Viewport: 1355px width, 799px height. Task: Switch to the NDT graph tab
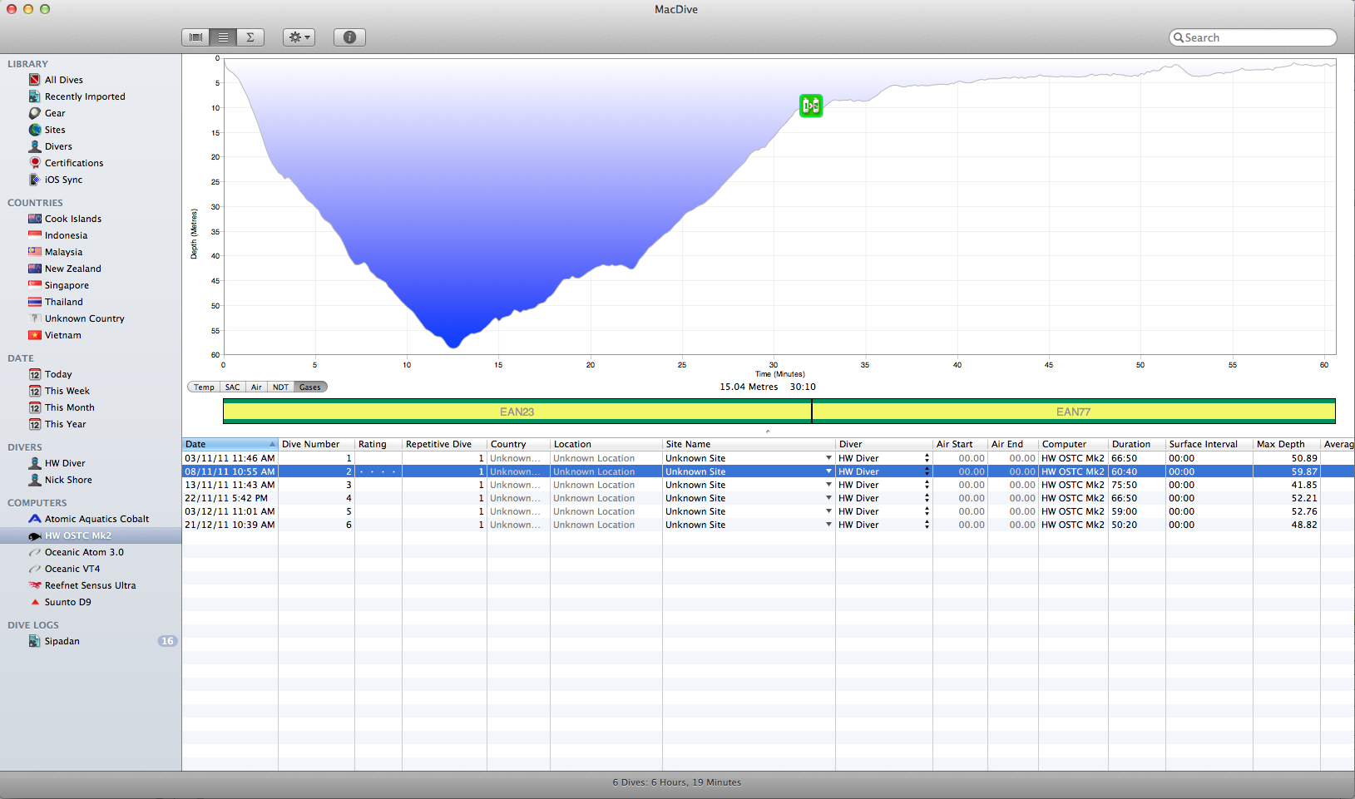[x=280, y=387]
